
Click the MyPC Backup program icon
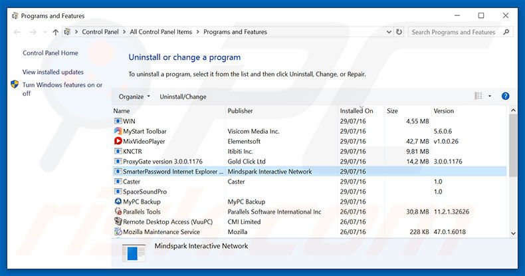118,202
